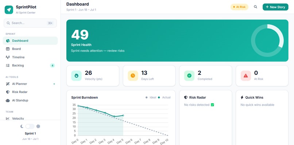This screenshot has width=294, height=145.
Task: Click the At Risk status badge in the header
Action: point(239,7)
